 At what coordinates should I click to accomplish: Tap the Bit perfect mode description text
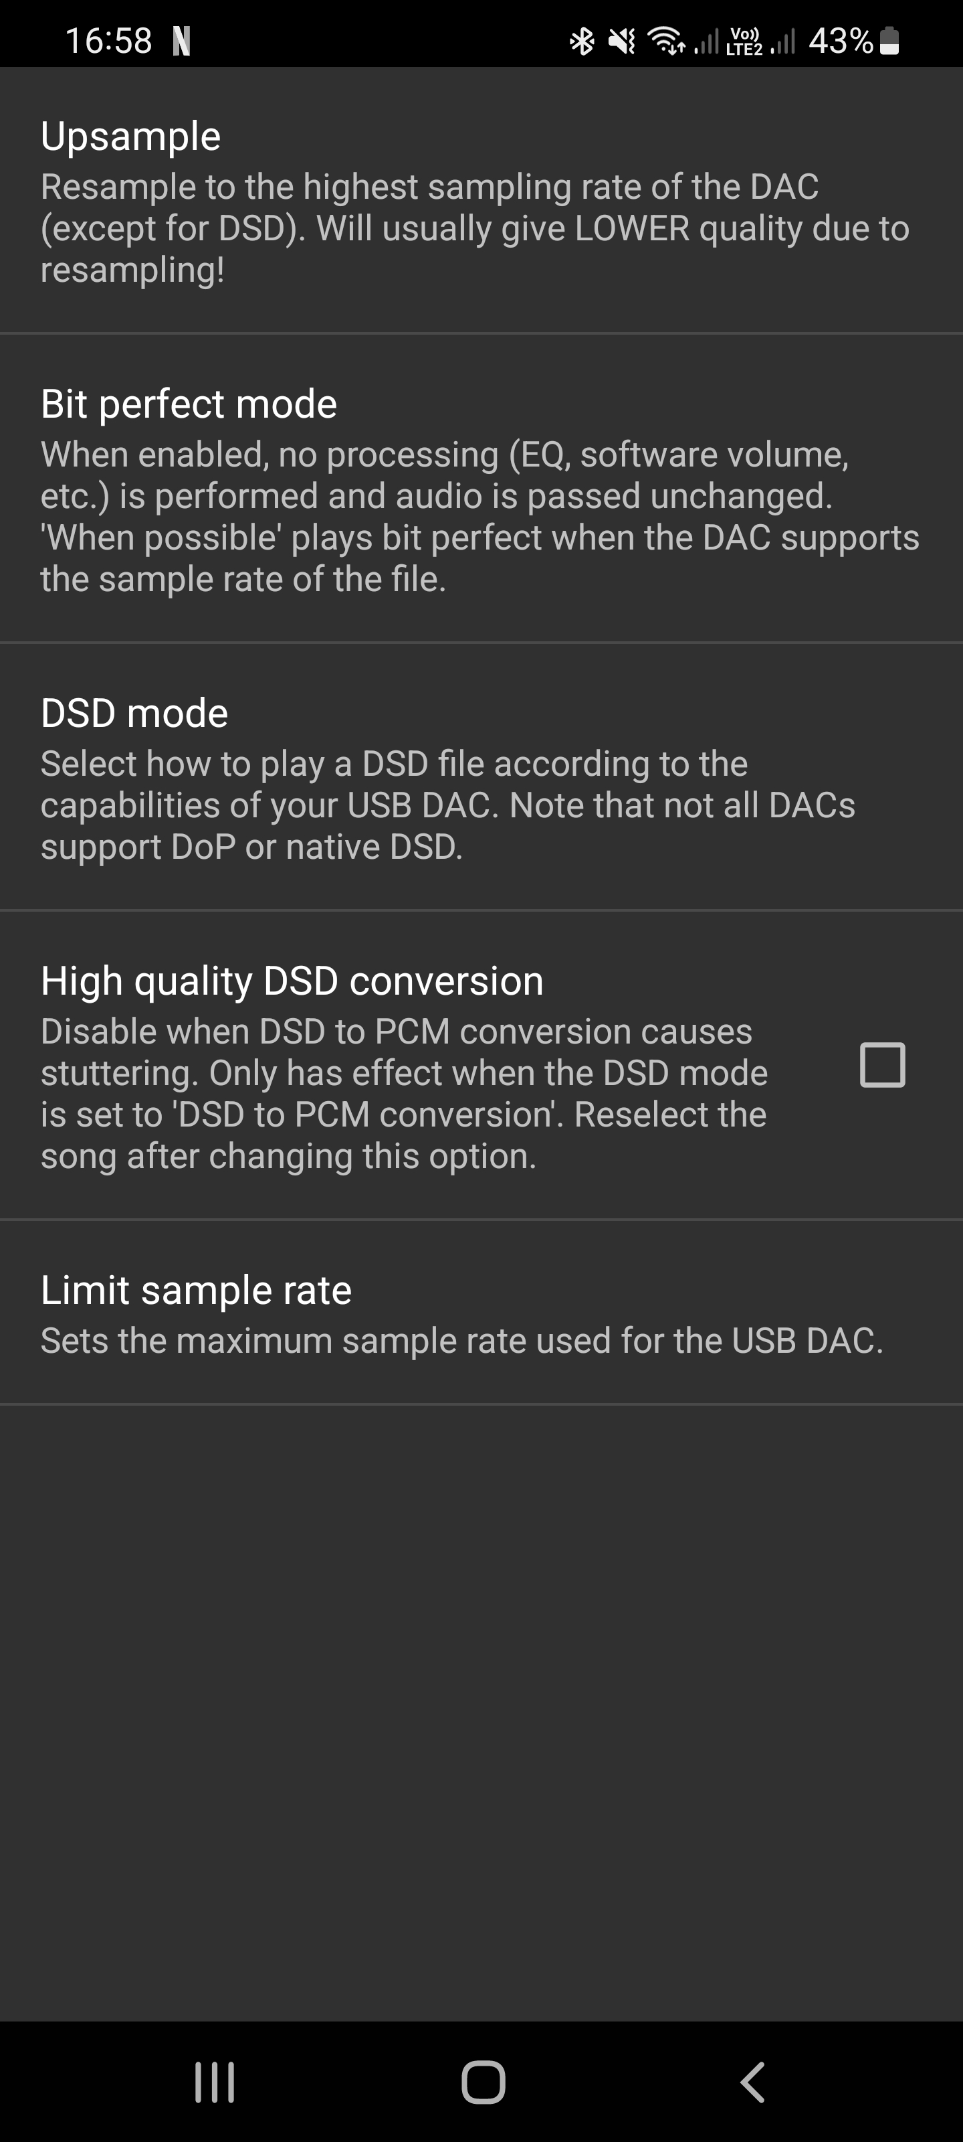point(479,516)
